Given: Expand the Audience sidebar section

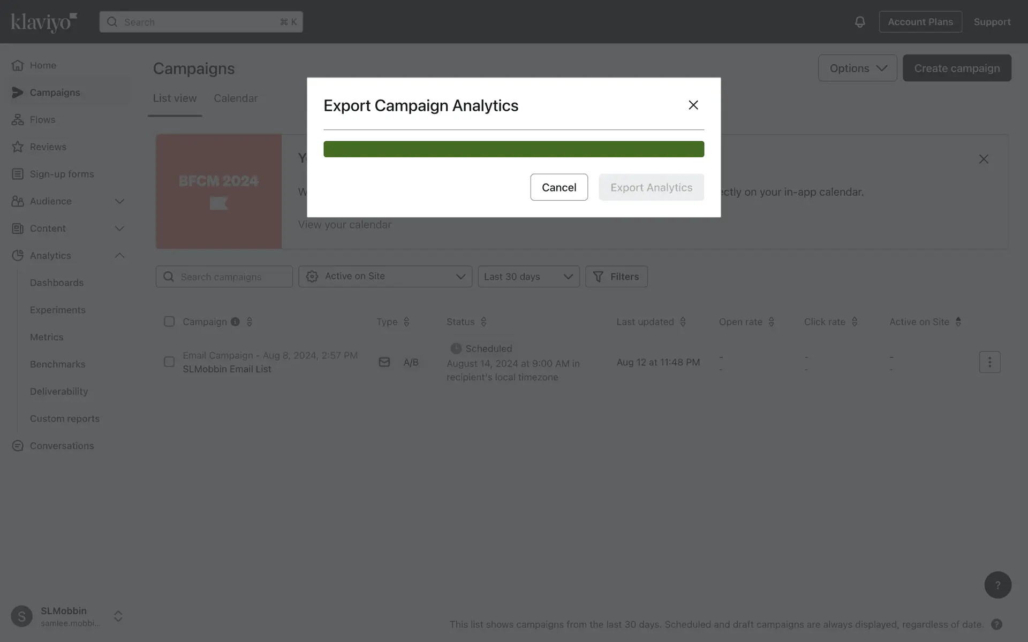Looking at the screenshot, I should pyautogui.click(x=119, y=201).
